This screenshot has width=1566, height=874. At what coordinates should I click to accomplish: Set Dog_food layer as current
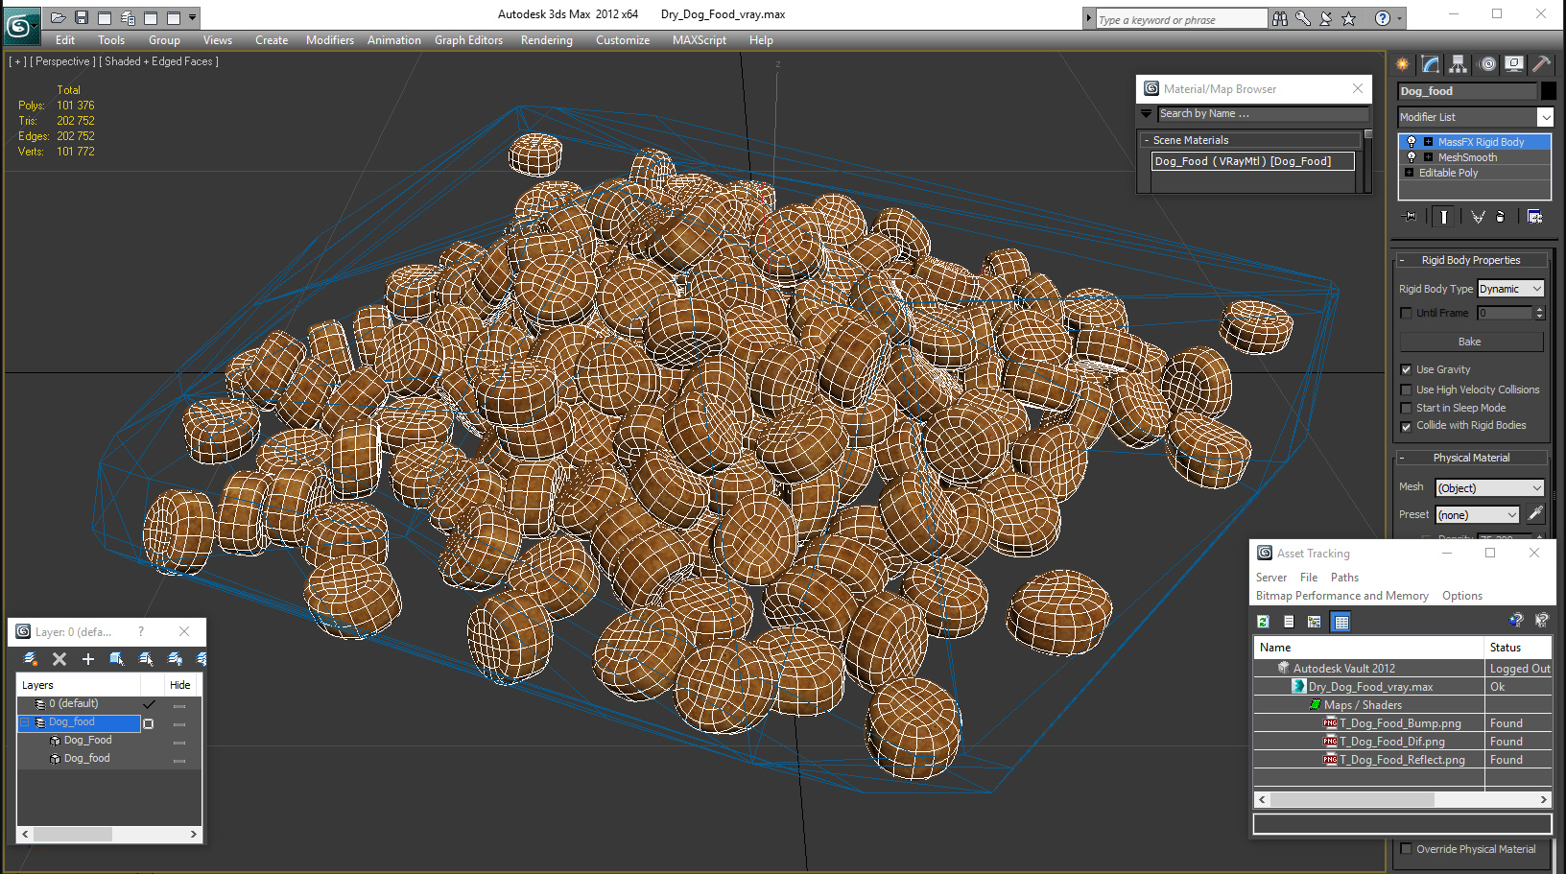(149, 722)
